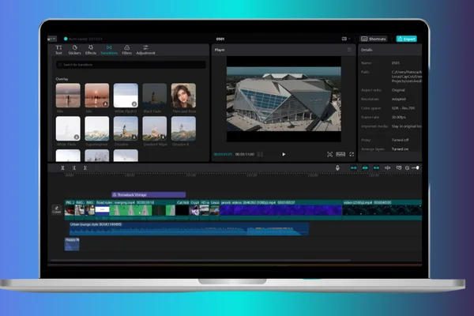Click the Export button
Viewport: 474px width, 316px height.
[407, 39]
